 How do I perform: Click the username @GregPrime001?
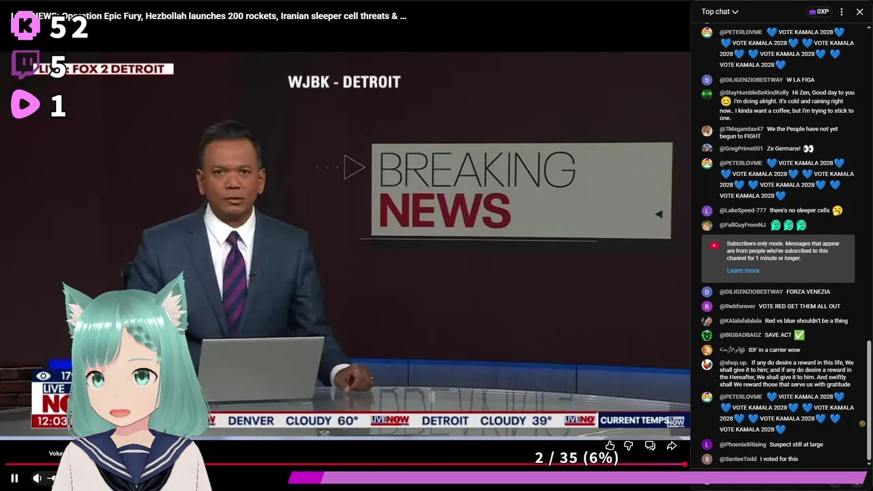(x=741, y=149)
